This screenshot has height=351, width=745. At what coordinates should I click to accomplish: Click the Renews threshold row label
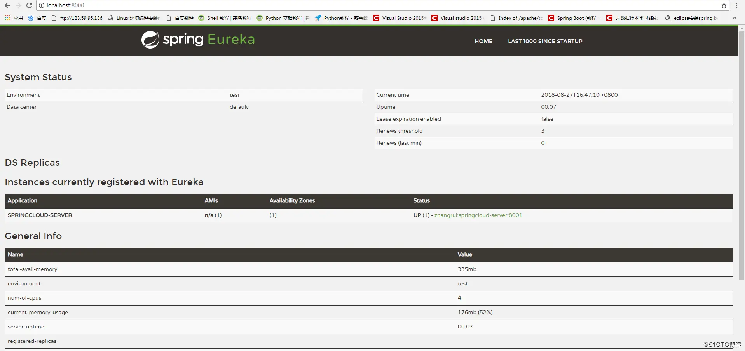point(400,131)
